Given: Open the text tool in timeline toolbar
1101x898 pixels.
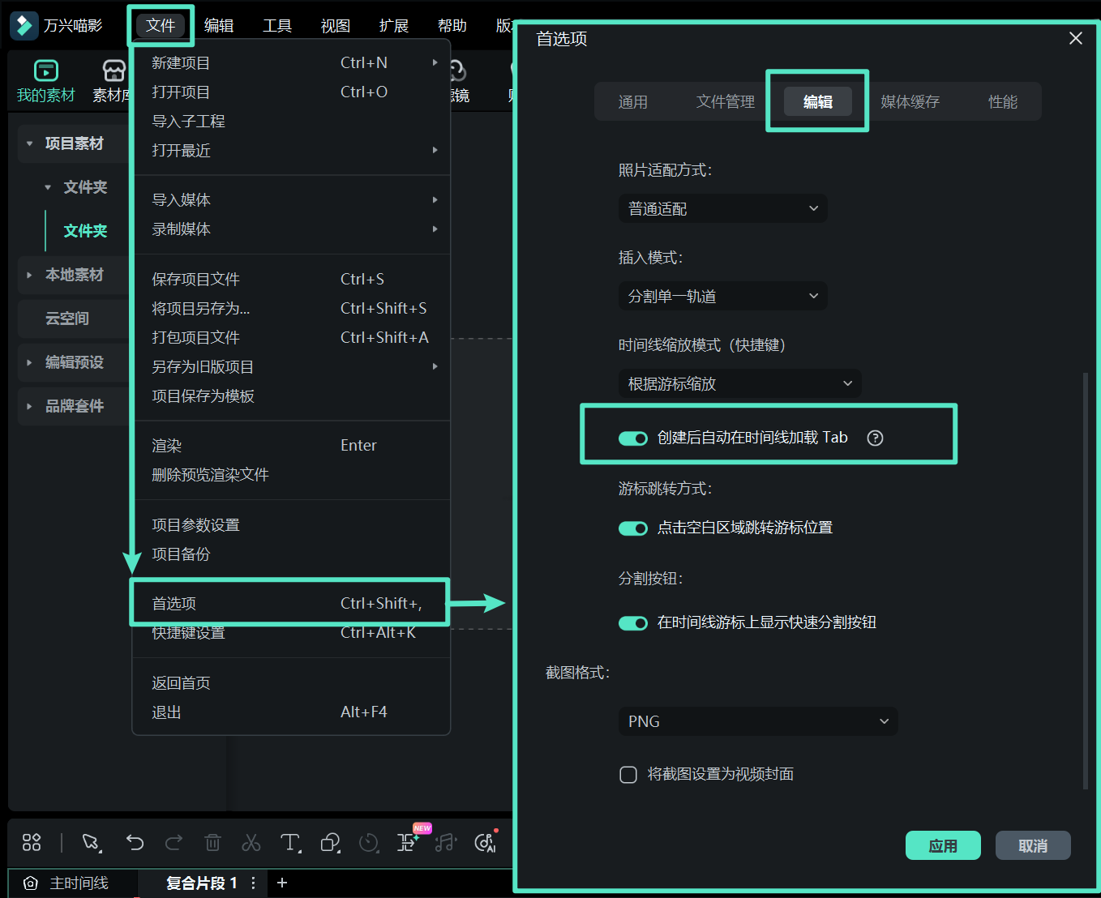Looking at the screenshot, I should [290, 843].
